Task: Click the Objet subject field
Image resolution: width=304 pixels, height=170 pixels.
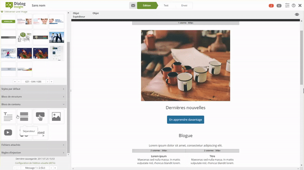Action: pyautogui.click(x=95, y=13)
